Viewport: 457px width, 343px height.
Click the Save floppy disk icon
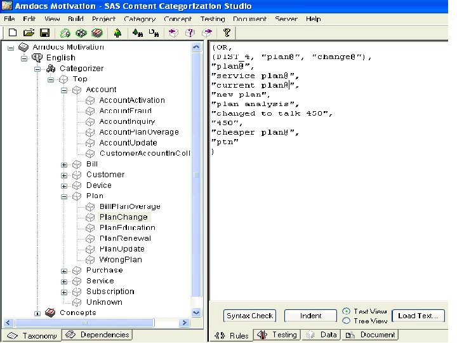(x=44, y=32)
